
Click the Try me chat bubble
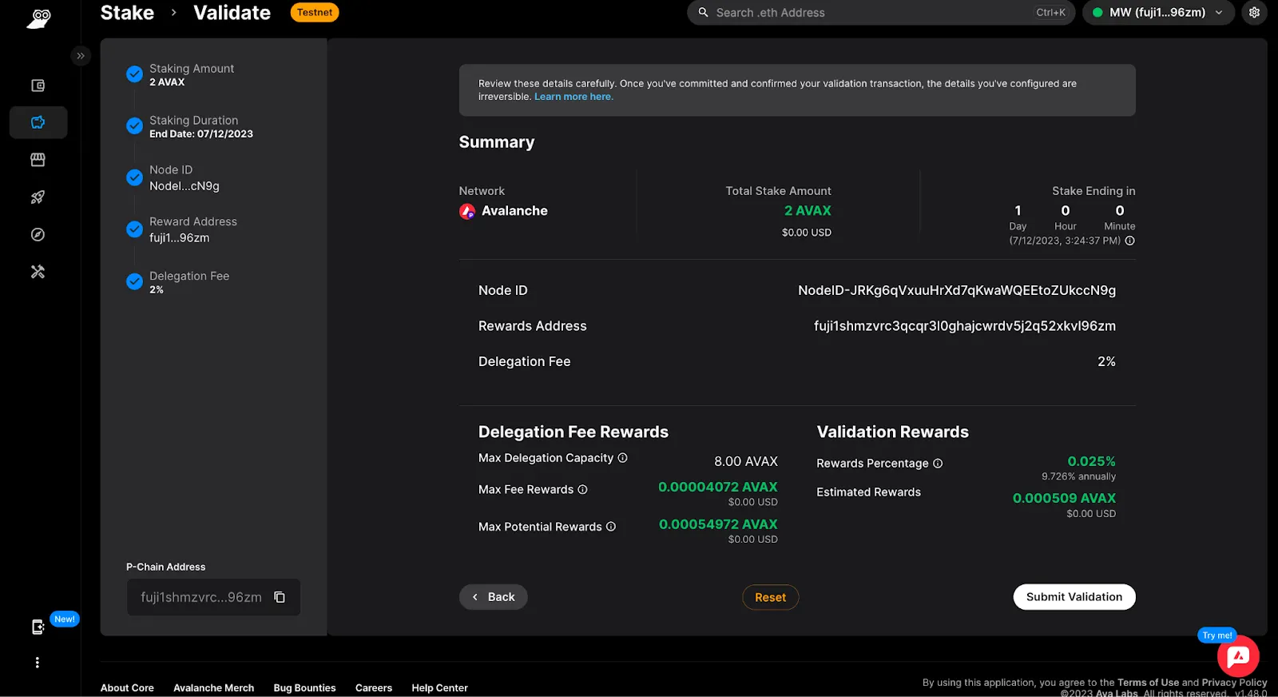point(1238,656)
